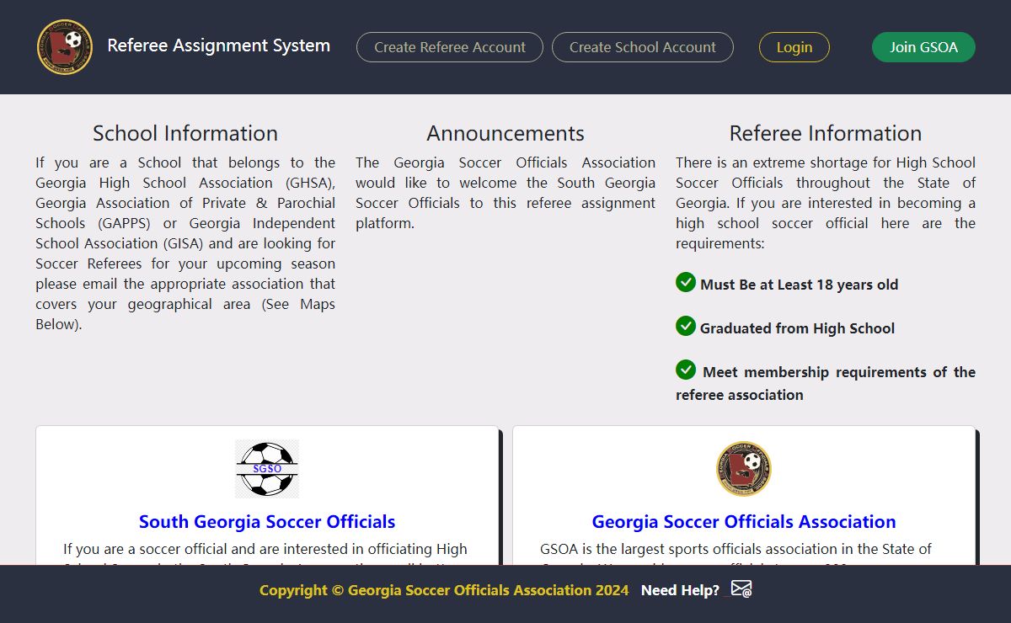The image size is (1011, 623).
Task: Click Referee Assignment System title
Action: [x=219, y=45]
